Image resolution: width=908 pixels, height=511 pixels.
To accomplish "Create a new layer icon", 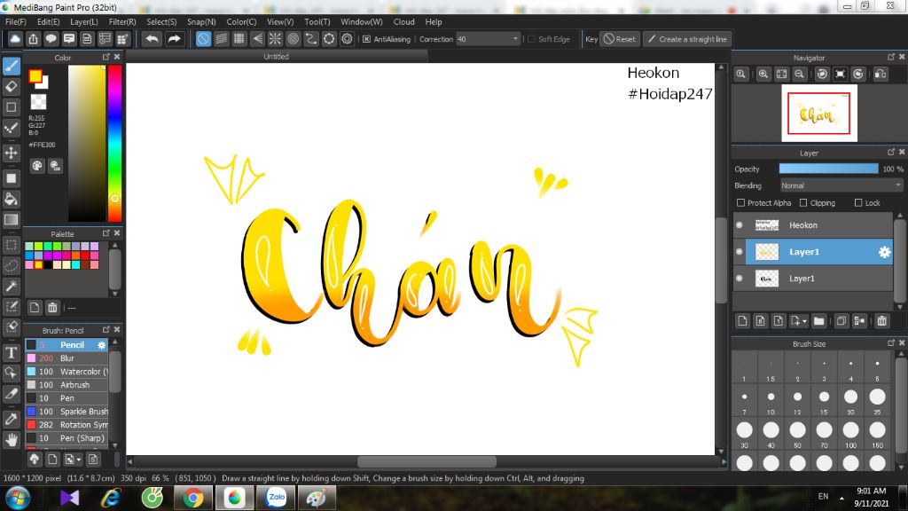I will [x=742, y=321].
